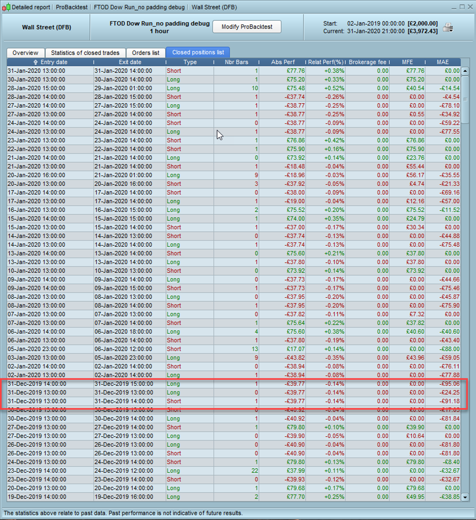This screenshot has height=520, width=476.
Task: Click current balance [£3,972.43]
Action: 422,31
